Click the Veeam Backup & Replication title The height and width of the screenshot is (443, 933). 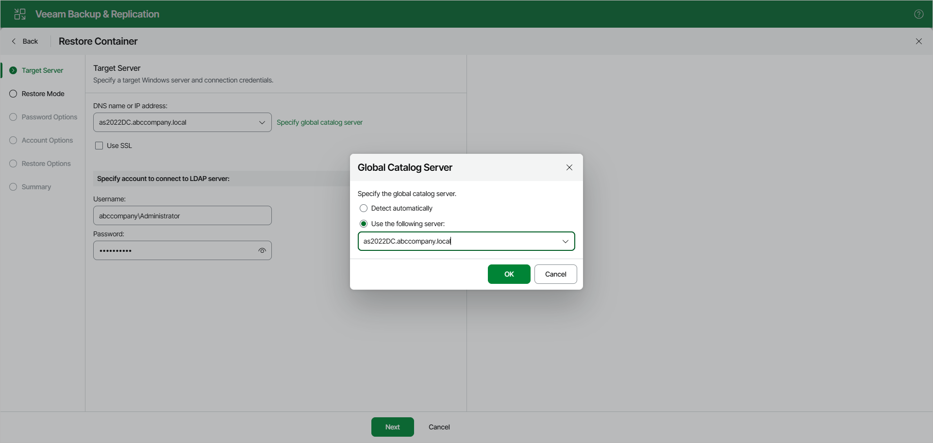97,14
